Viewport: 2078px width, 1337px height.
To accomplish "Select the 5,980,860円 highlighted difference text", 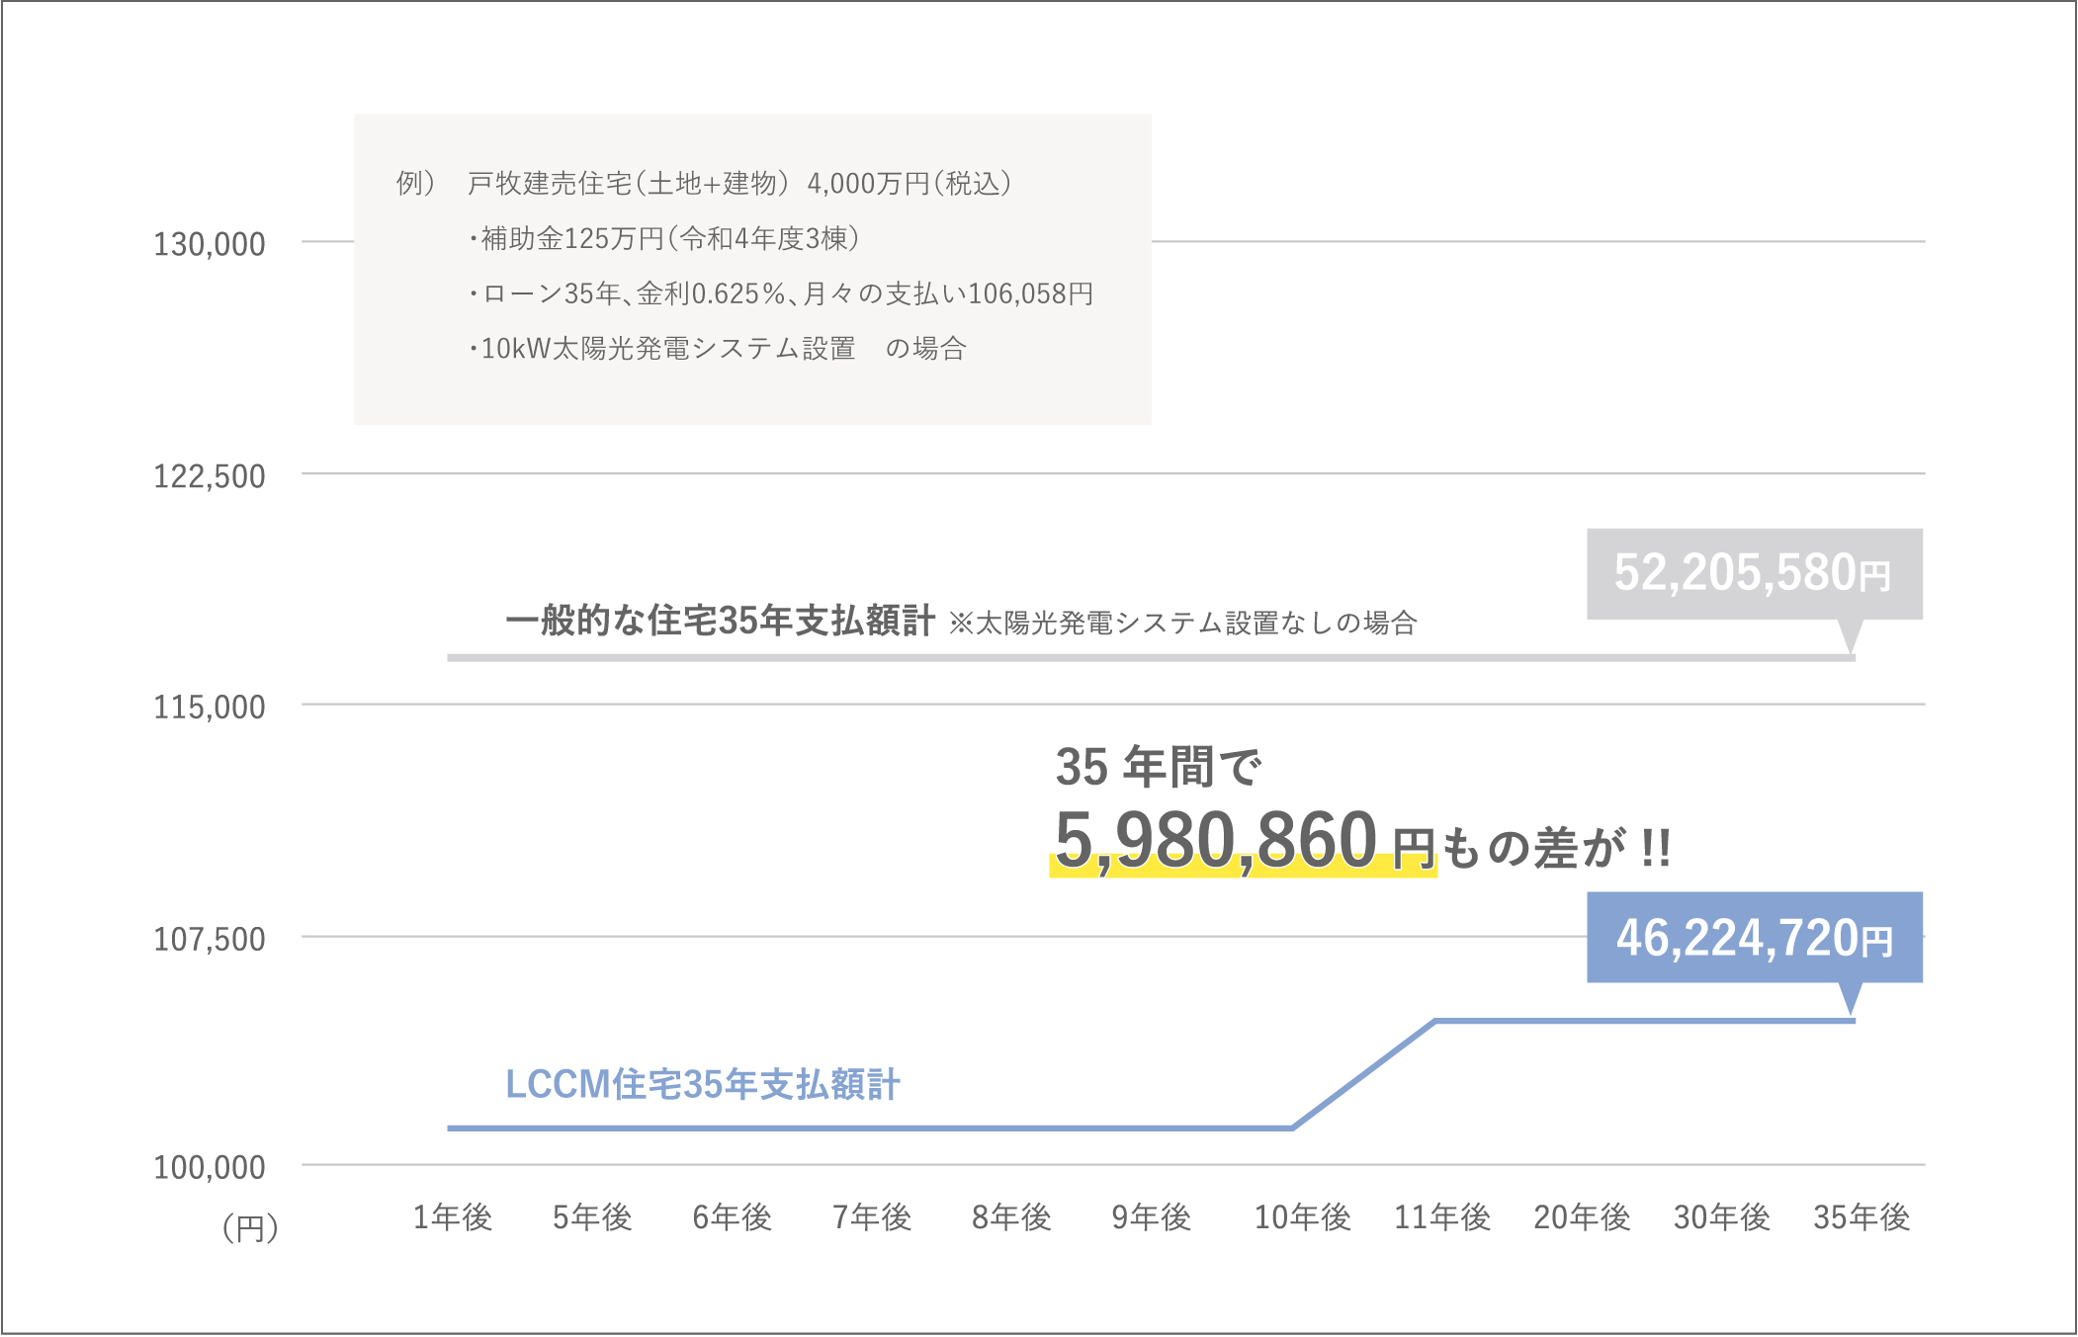I will 1244,842.
